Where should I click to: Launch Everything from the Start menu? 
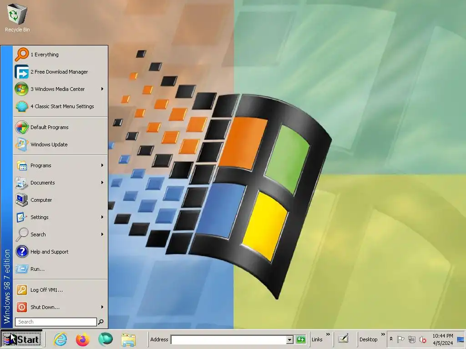61,55
